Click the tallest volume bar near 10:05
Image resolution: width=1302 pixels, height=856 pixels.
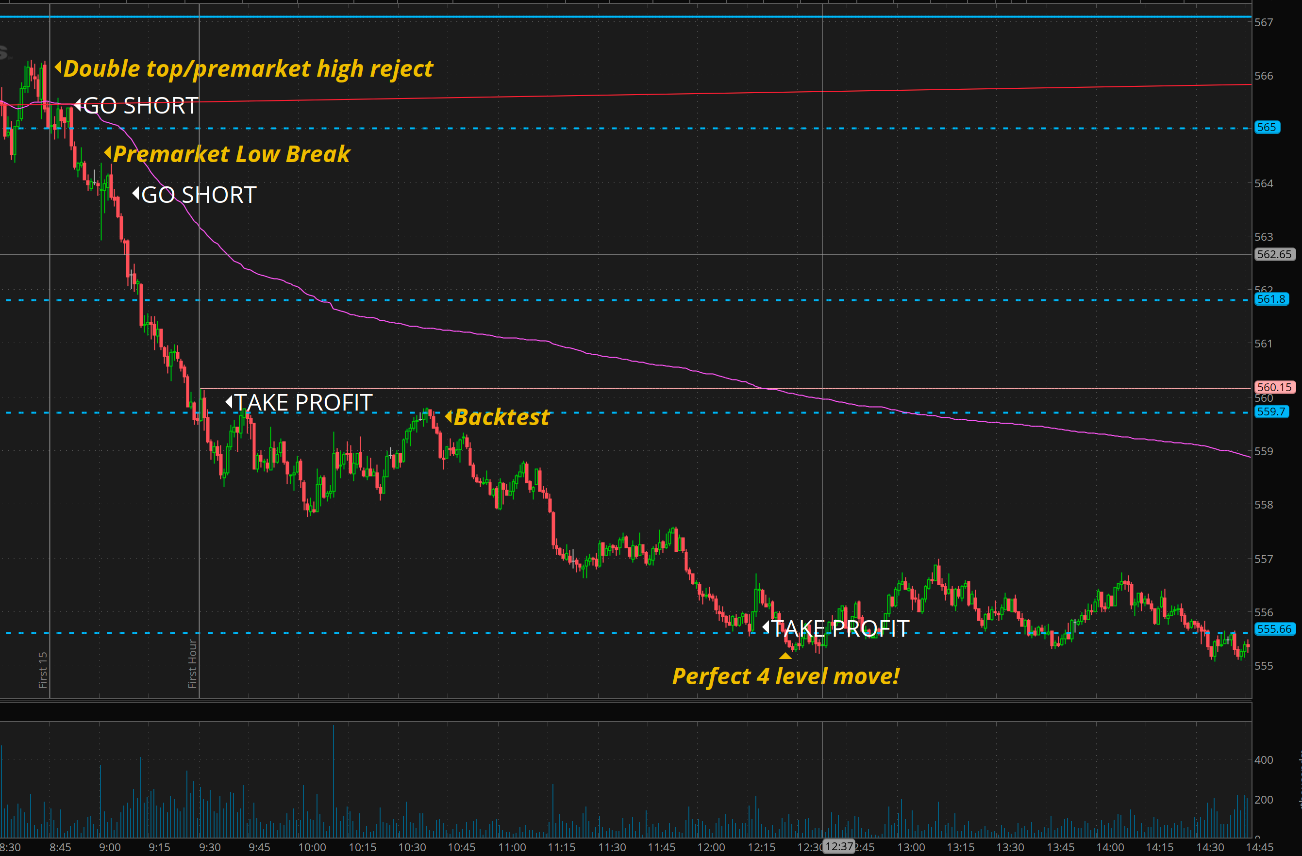coord(333,782)
